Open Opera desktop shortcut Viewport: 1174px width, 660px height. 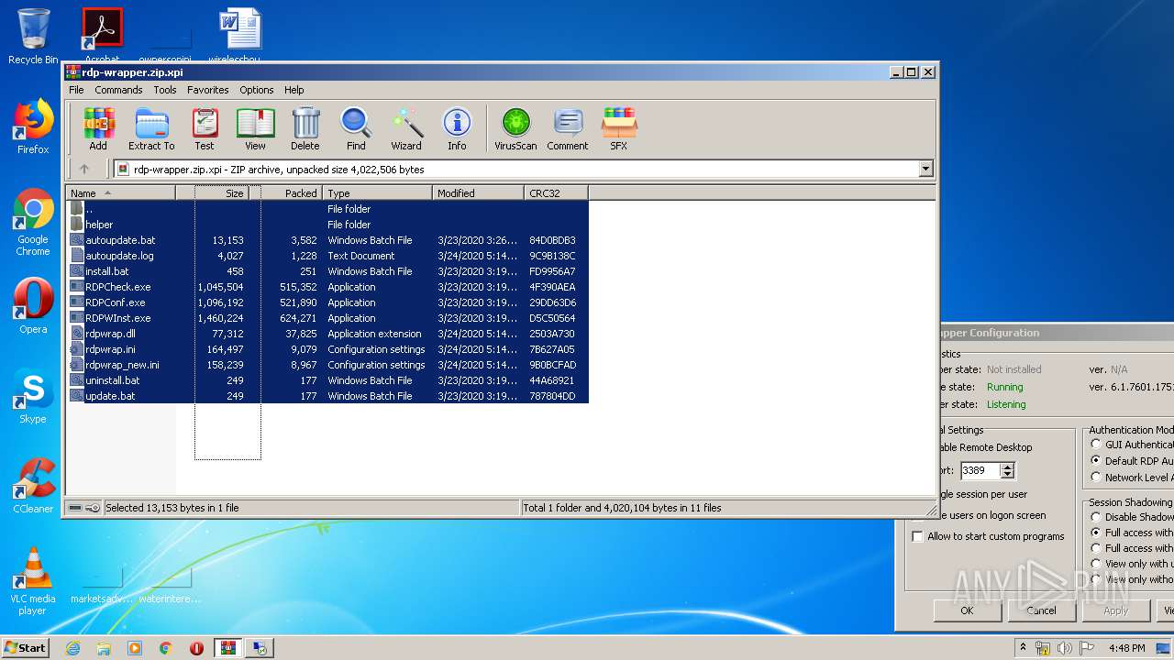pos(33,307)
